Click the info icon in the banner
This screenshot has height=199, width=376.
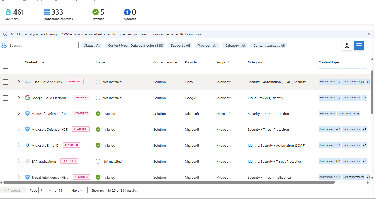coord(5,34)
